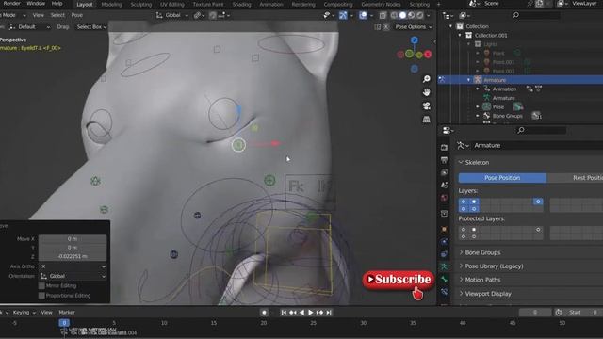The height and width of the screenshot is (339, 603).
Task: Open the World properties tab icon
Action: point(444,198)
